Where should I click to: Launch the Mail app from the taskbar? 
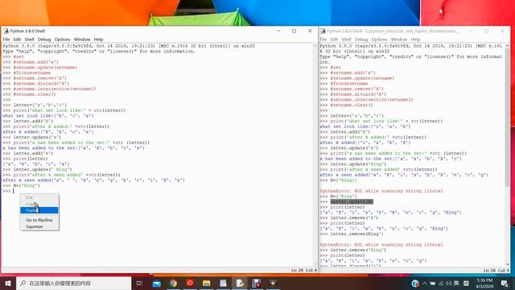click(x=157, y=283)
